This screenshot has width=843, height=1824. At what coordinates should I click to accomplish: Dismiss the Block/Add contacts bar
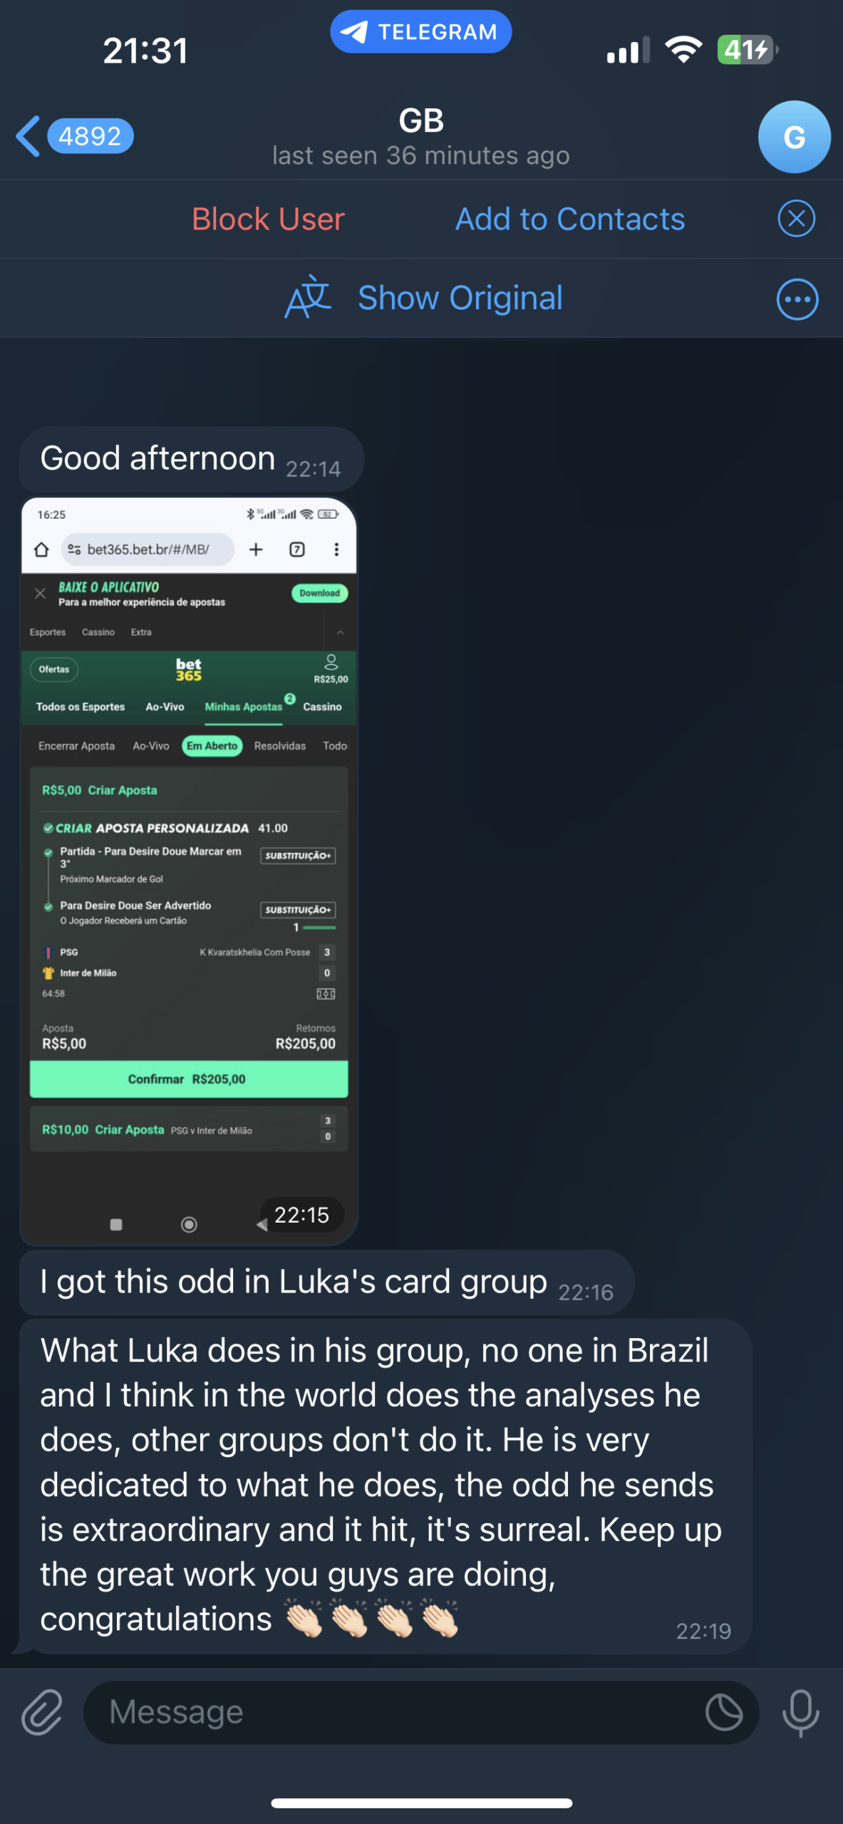(x=796, y=219)
